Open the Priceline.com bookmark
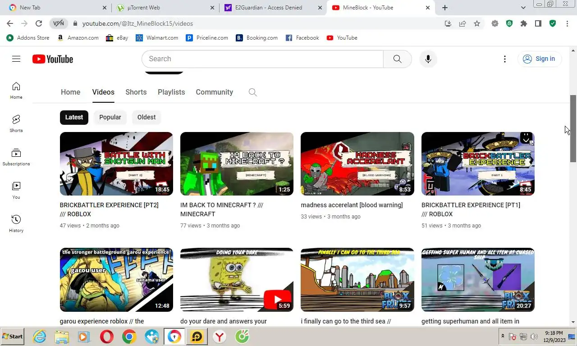Image resolution: width=577 pixels, height=346 pixels. (x=207, y=38)
